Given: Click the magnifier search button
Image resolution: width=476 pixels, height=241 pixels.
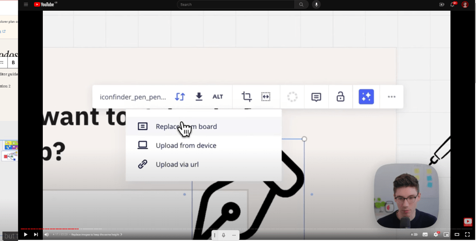Looking at the screenshot, I should (x=301, y=5).
